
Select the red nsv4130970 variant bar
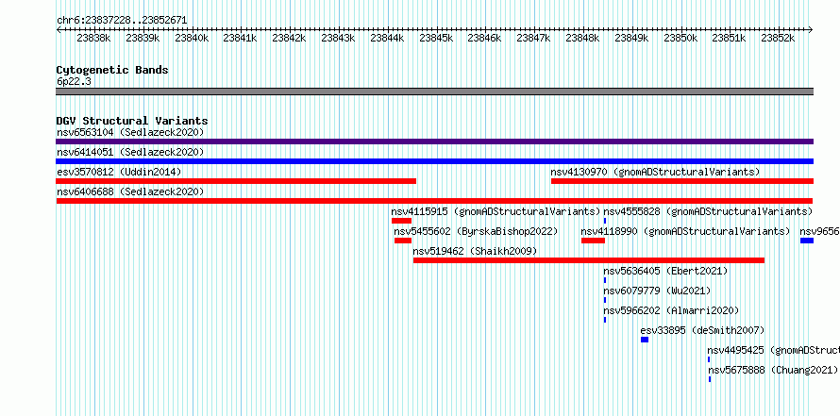click(682, 181)
